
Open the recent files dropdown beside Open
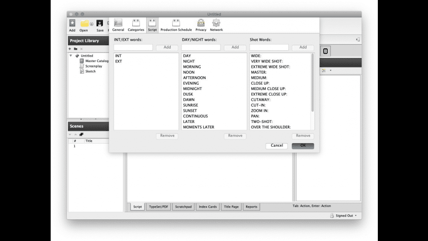92,24
